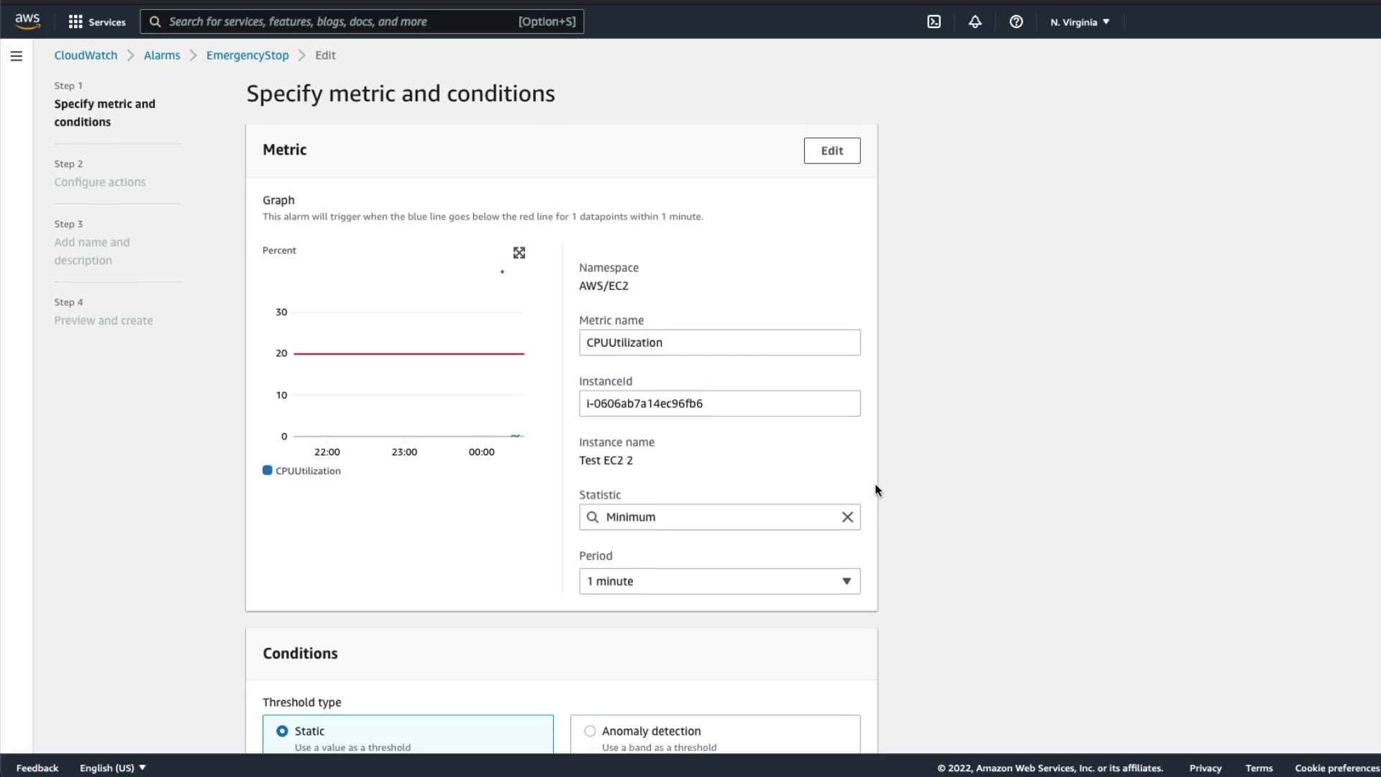
Task: Click the Feedback button in footer
Action: point(37,768)
